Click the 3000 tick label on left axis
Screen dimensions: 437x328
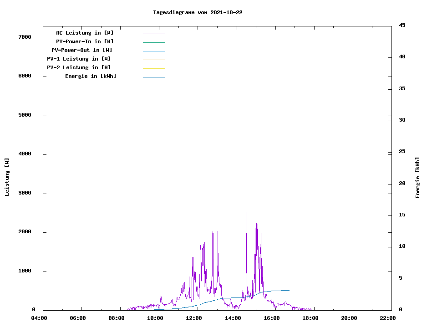24,193
